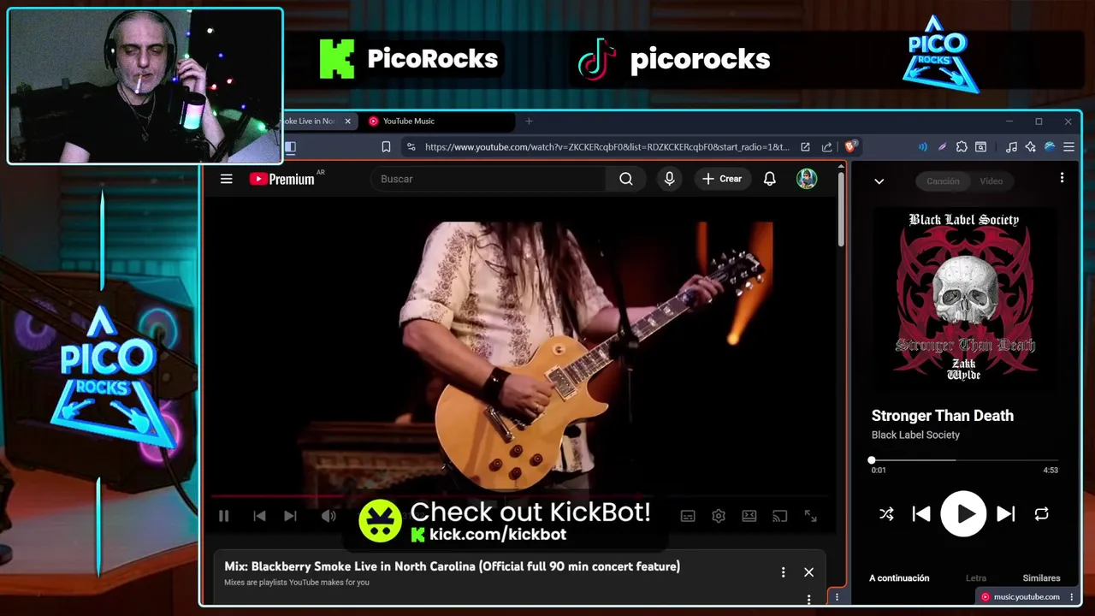Start voice search with microphone icon

point(670,179)
